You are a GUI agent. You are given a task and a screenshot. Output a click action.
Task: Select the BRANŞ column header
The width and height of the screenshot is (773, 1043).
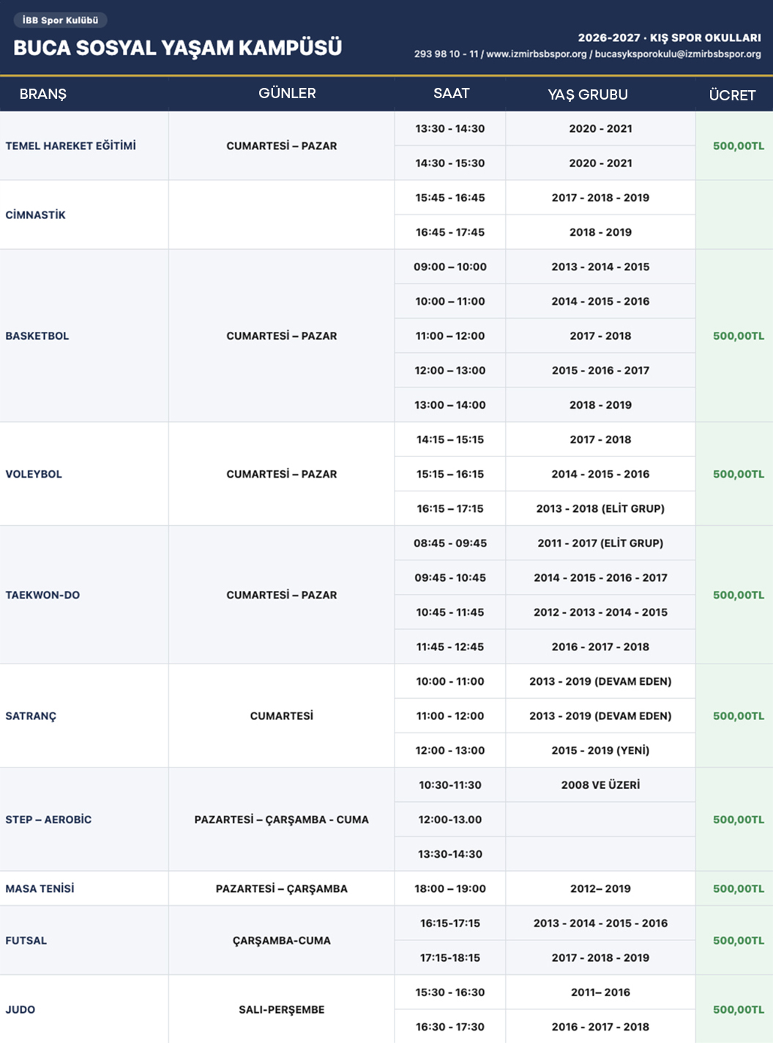pos(43,94)
